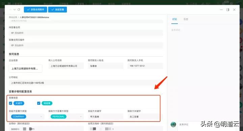Open the 上海万企明道软件有限 enterprise card
Screen dimensions: 243x131
[25, 69]
